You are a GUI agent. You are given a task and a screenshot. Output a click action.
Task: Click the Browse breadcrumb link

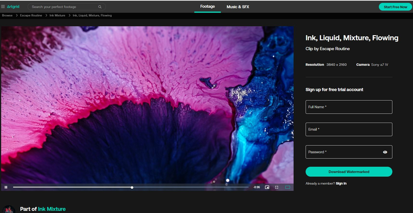pyautogui.click(x=7, y=16)
